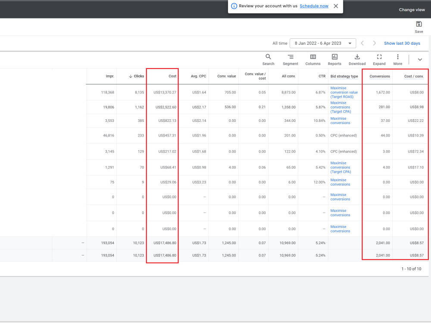431x323 pixels.
Task: Download the table data
Action: pos(357,59)
